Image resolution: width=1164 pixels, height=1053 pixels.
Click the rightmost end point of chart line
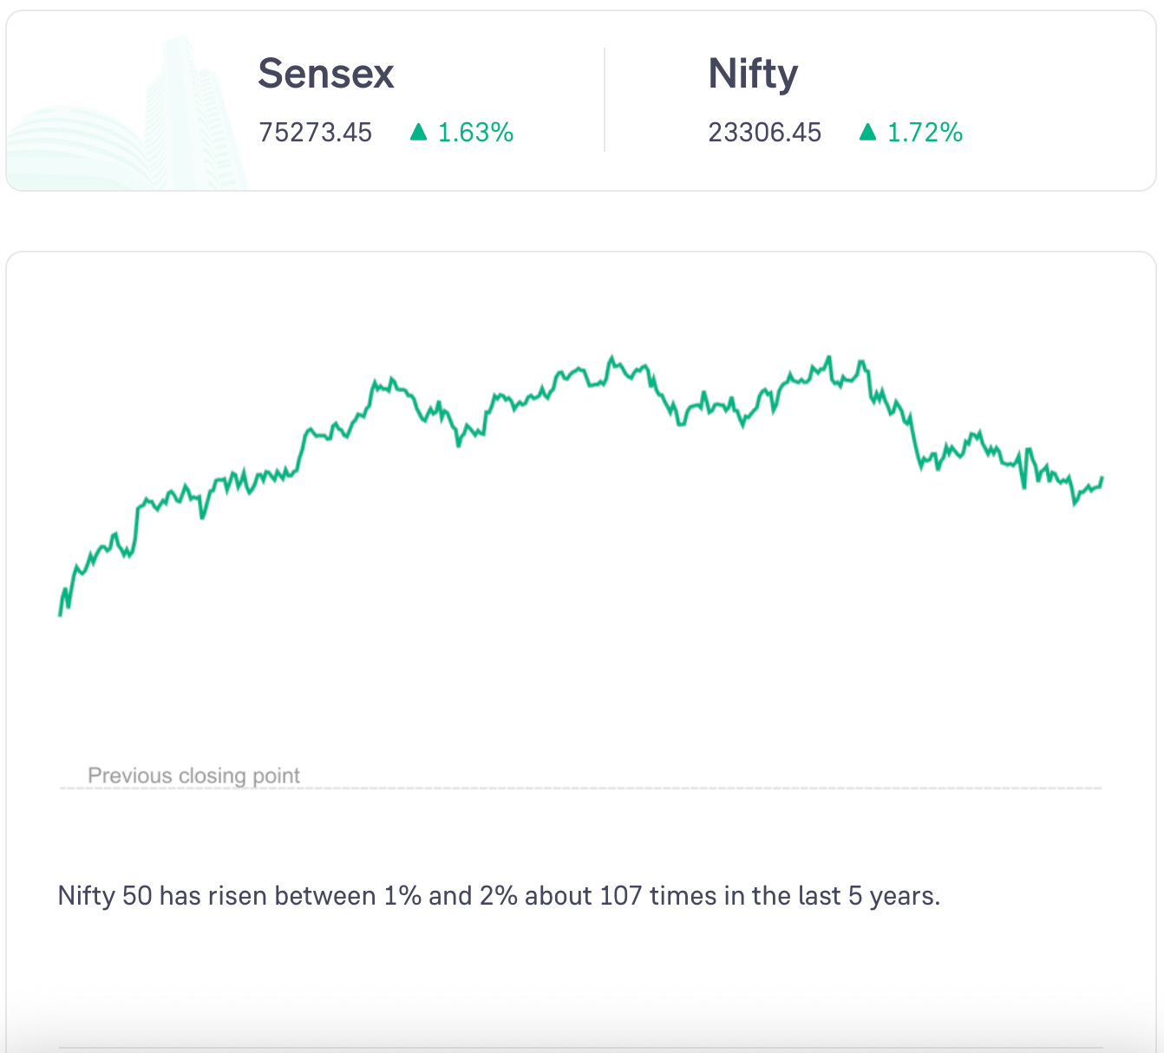1102,477
